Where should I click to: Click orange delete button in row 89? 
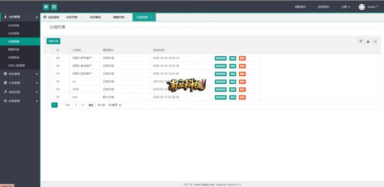tap(242, 58)
